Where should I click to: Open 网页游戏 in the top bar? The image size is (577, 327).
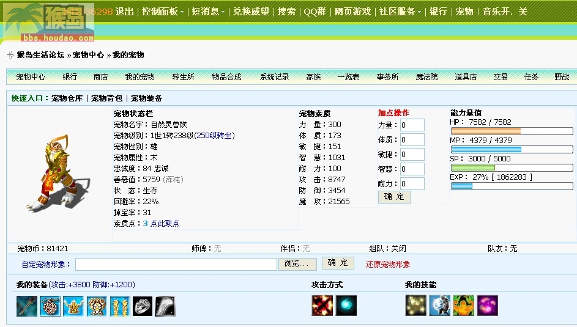click(352, 12)
